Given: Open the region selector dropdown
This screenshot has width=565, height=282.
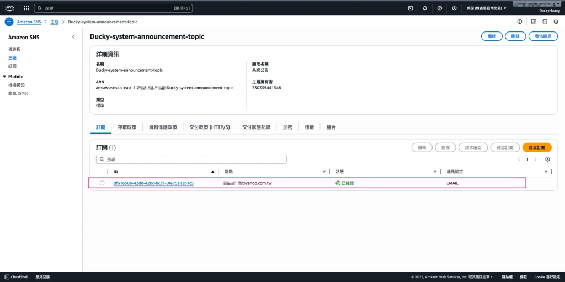Looking at the screenshot, I should pyautogui.click(x=487, y=8).
